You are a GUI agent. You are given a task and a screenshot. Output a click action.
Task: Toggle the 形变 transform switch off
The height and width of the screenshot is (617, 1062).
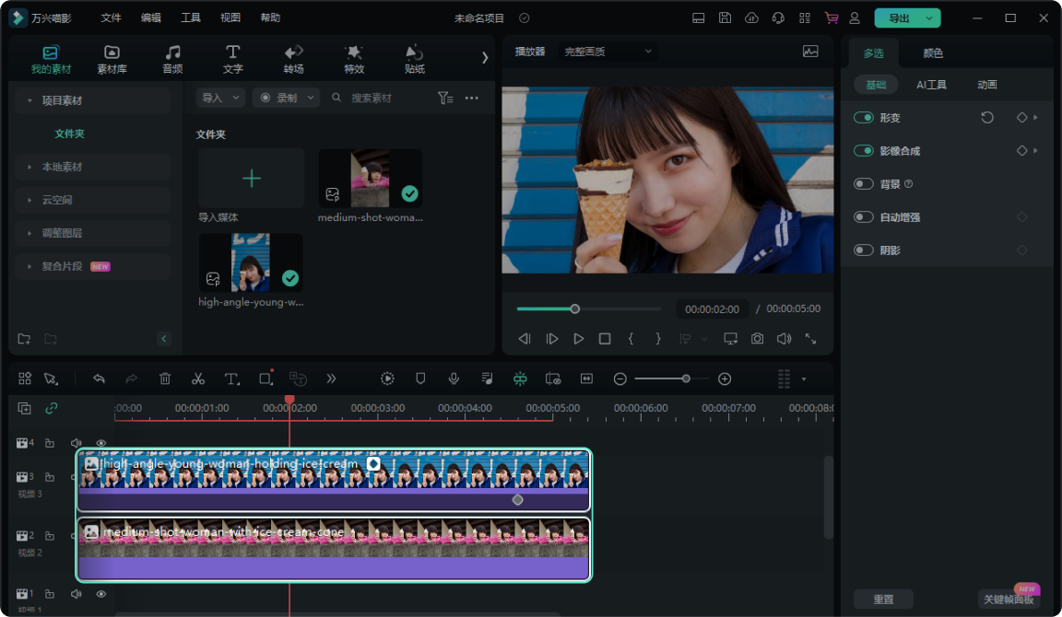(864, 118)
